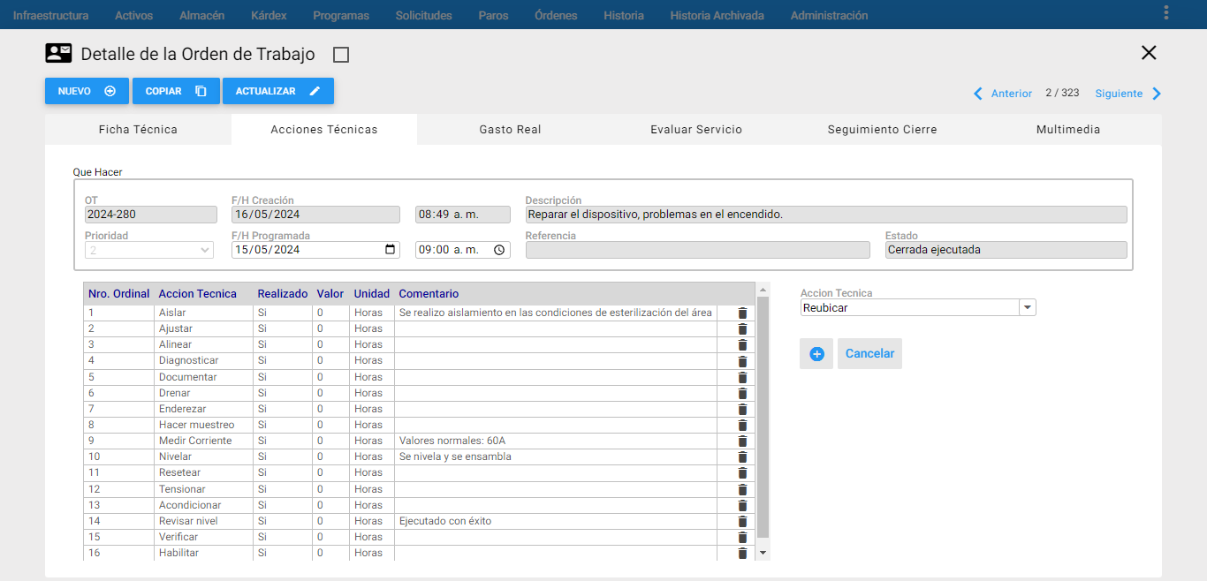The image size is (1207, 581).
Task: Open clock picker in programmed time field
Action: click(499, 250)
